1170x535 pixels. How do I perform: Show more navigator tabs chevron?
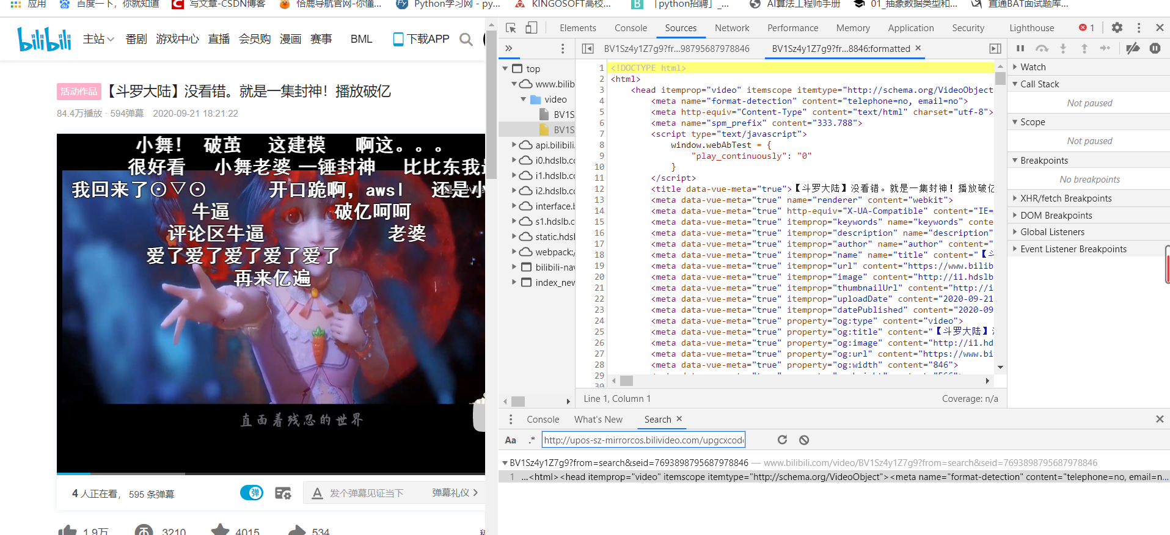pyautogui.click(x=508, y=48)
